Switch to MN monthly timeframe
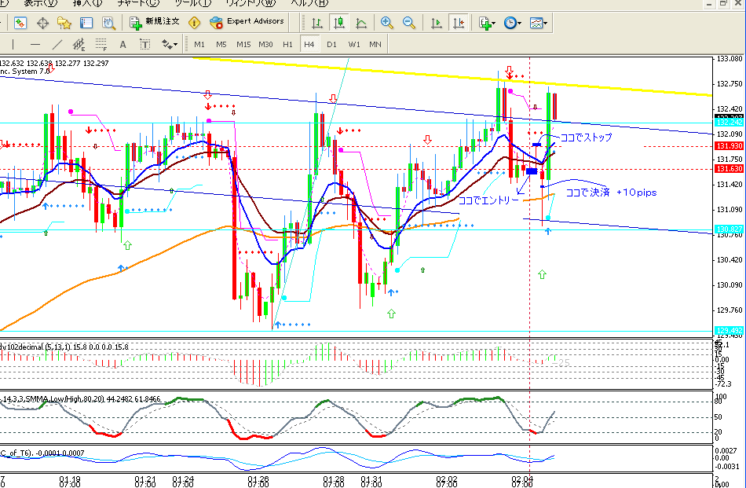Viewport: 746px width, 488px height. [375, 44]
